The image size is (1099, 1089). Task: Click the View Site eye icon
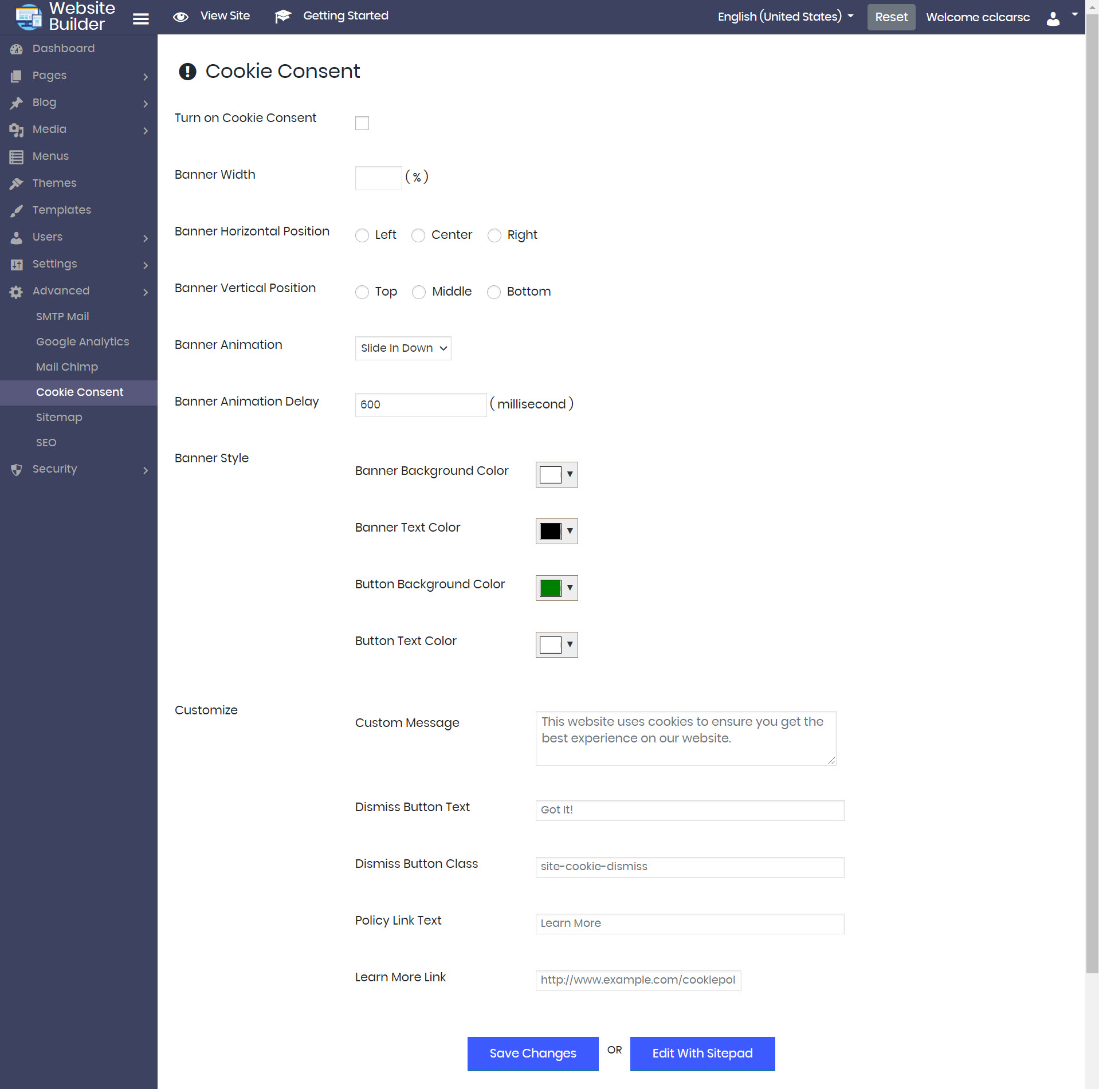pyautogui.click(x=180, y=17)
